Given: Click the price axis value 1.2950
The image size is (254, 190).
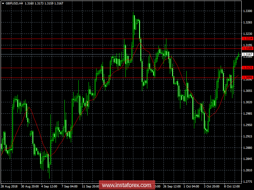Looking at the screenshot, I should point(248,125).
